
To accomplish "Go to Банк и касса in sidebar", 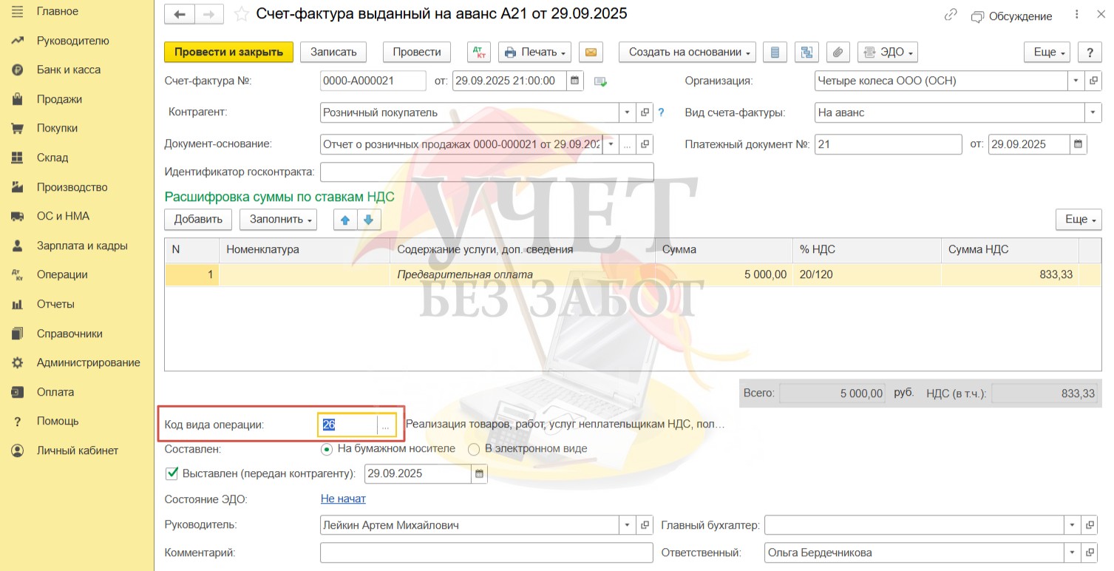I will point(68,70).
